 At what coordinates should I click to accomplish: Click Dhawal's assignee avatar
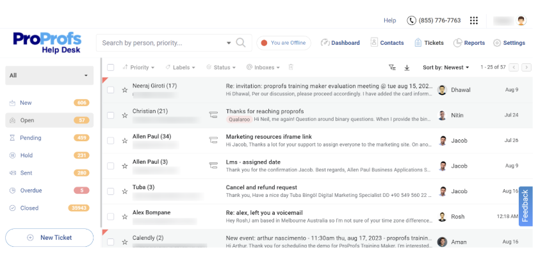click(x=442, y=90)
